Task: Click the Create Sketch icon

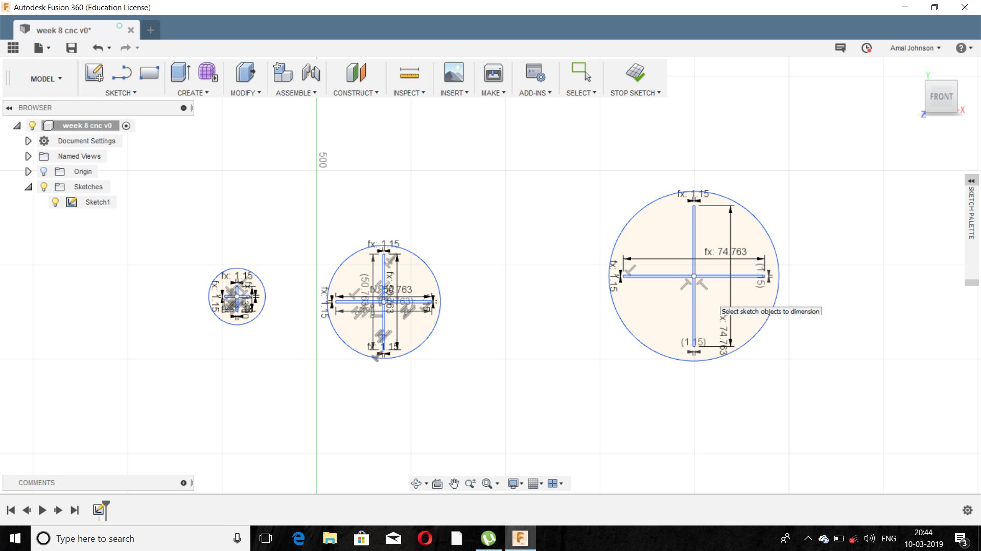Action: (94, 72)
